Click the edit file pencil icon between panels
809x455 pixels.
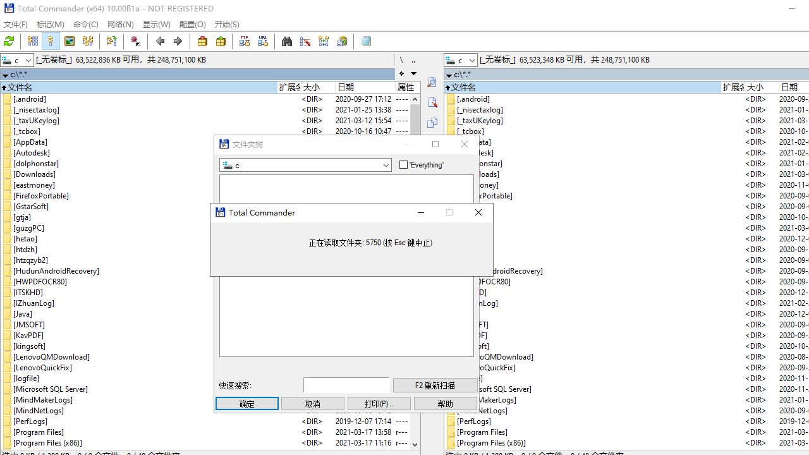[x=432, y=102]
